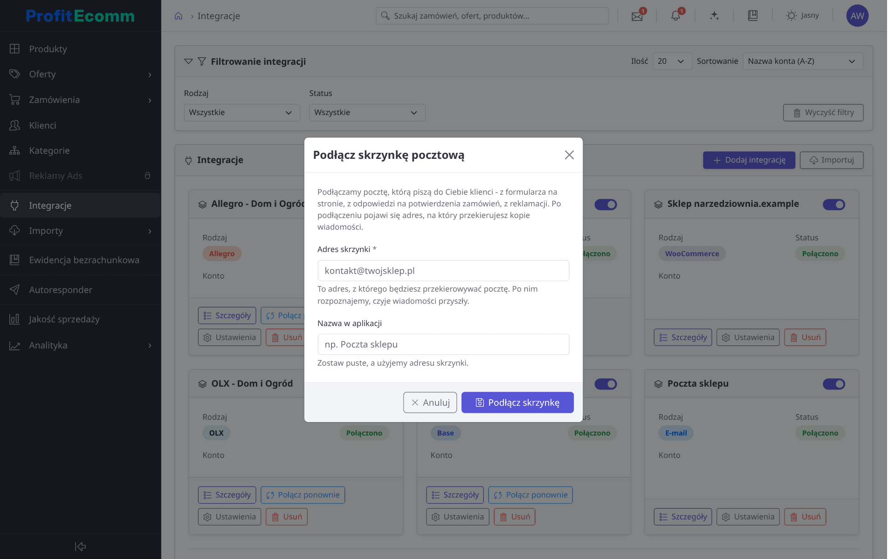895x559 pixels.
Task: Open the Status Wszystkie dropdown
Action: tap(367, 113)
